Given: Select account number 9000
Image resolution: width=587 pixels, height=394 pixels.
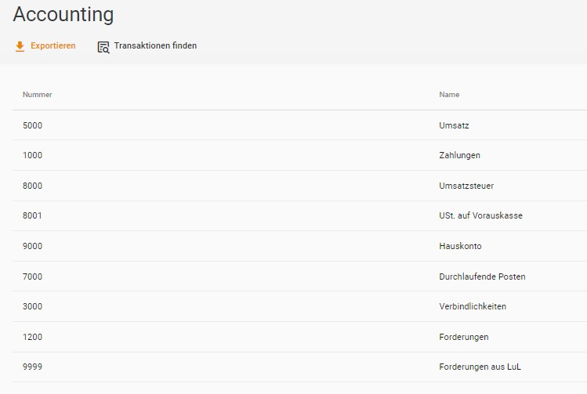Looking at the screenshot, I should click(x=33, y=246).
